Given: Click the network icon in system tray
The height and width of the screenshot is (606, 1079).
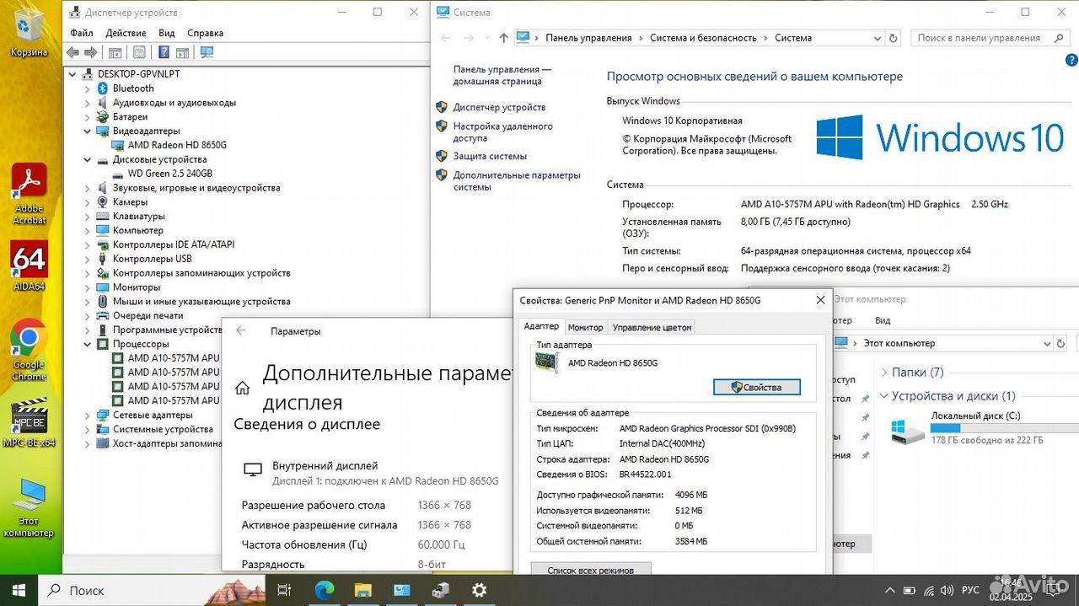Looking at the screenshot, I should [928, 590].
